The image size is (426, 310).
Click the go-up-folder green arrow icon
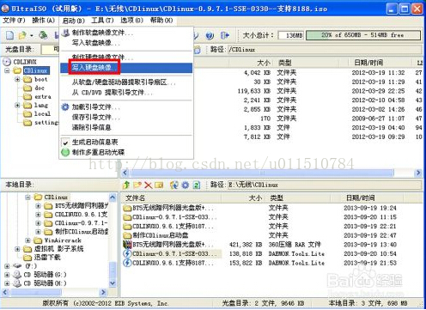click(x=126, y=185)
